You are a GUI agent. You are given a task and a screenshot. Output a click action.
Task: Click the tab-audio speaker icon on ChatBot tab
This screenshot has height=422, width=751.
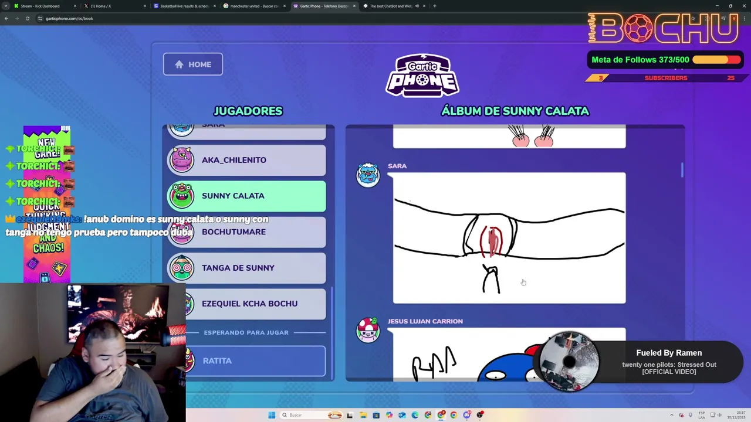[417, 6]
